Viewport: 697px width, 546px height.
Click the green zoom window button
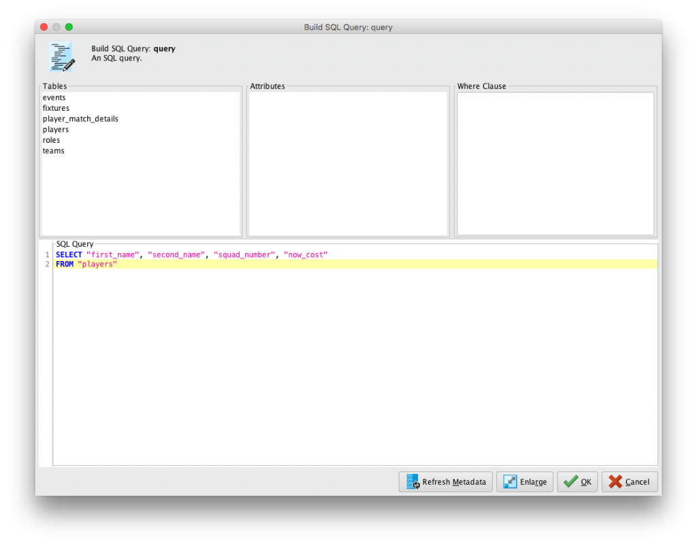69,27
